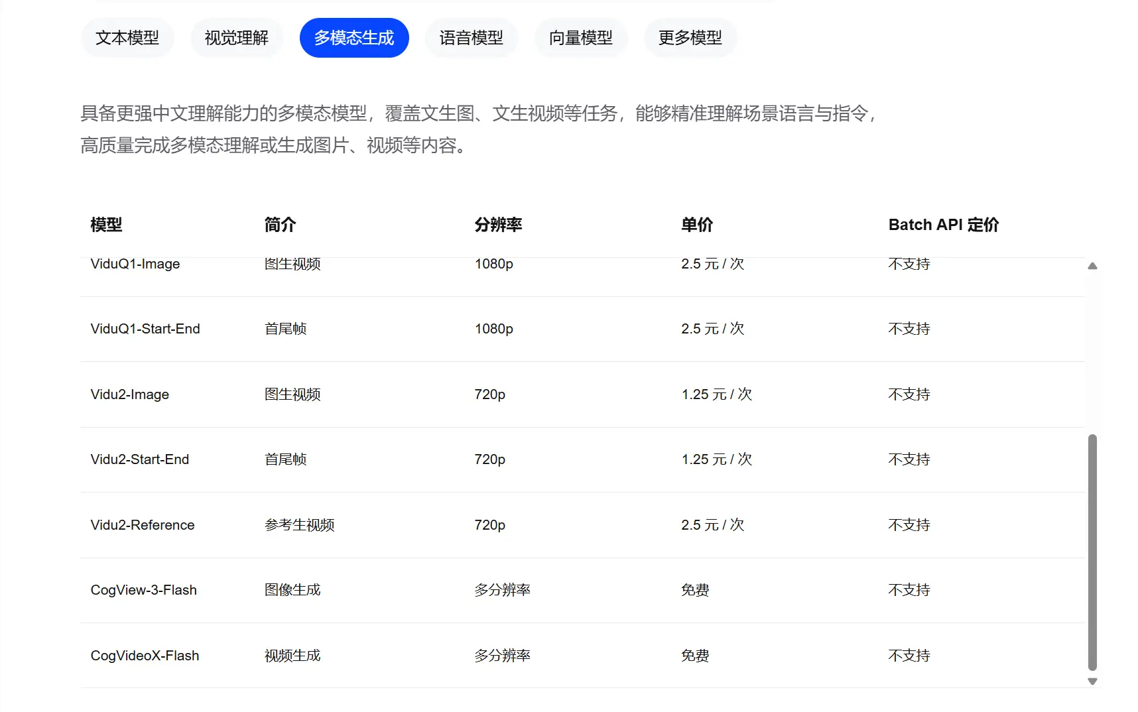Viewport: 1138px width, 712px height.
Task: Click the 免费 price for CogView-3-Flash
Action: (695, 590)
